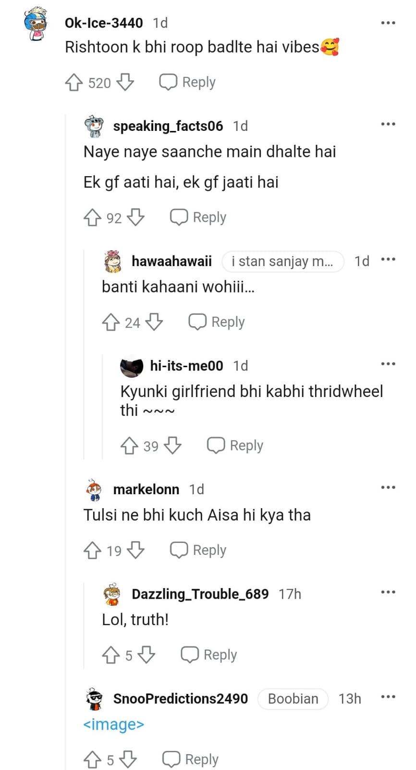Open three-dot menu on speaking_facts06's comment
Viewport: 416px width, 770px height.
(x=388, y=125)
